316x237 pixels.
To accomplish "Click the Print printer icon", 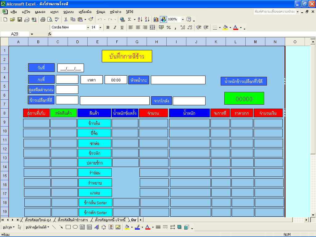I will pos(43,19).
